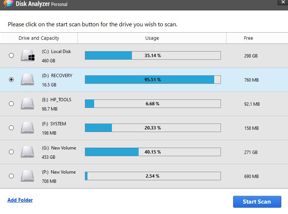Click the Local Disk C: drive icon

tap(27, 56)
